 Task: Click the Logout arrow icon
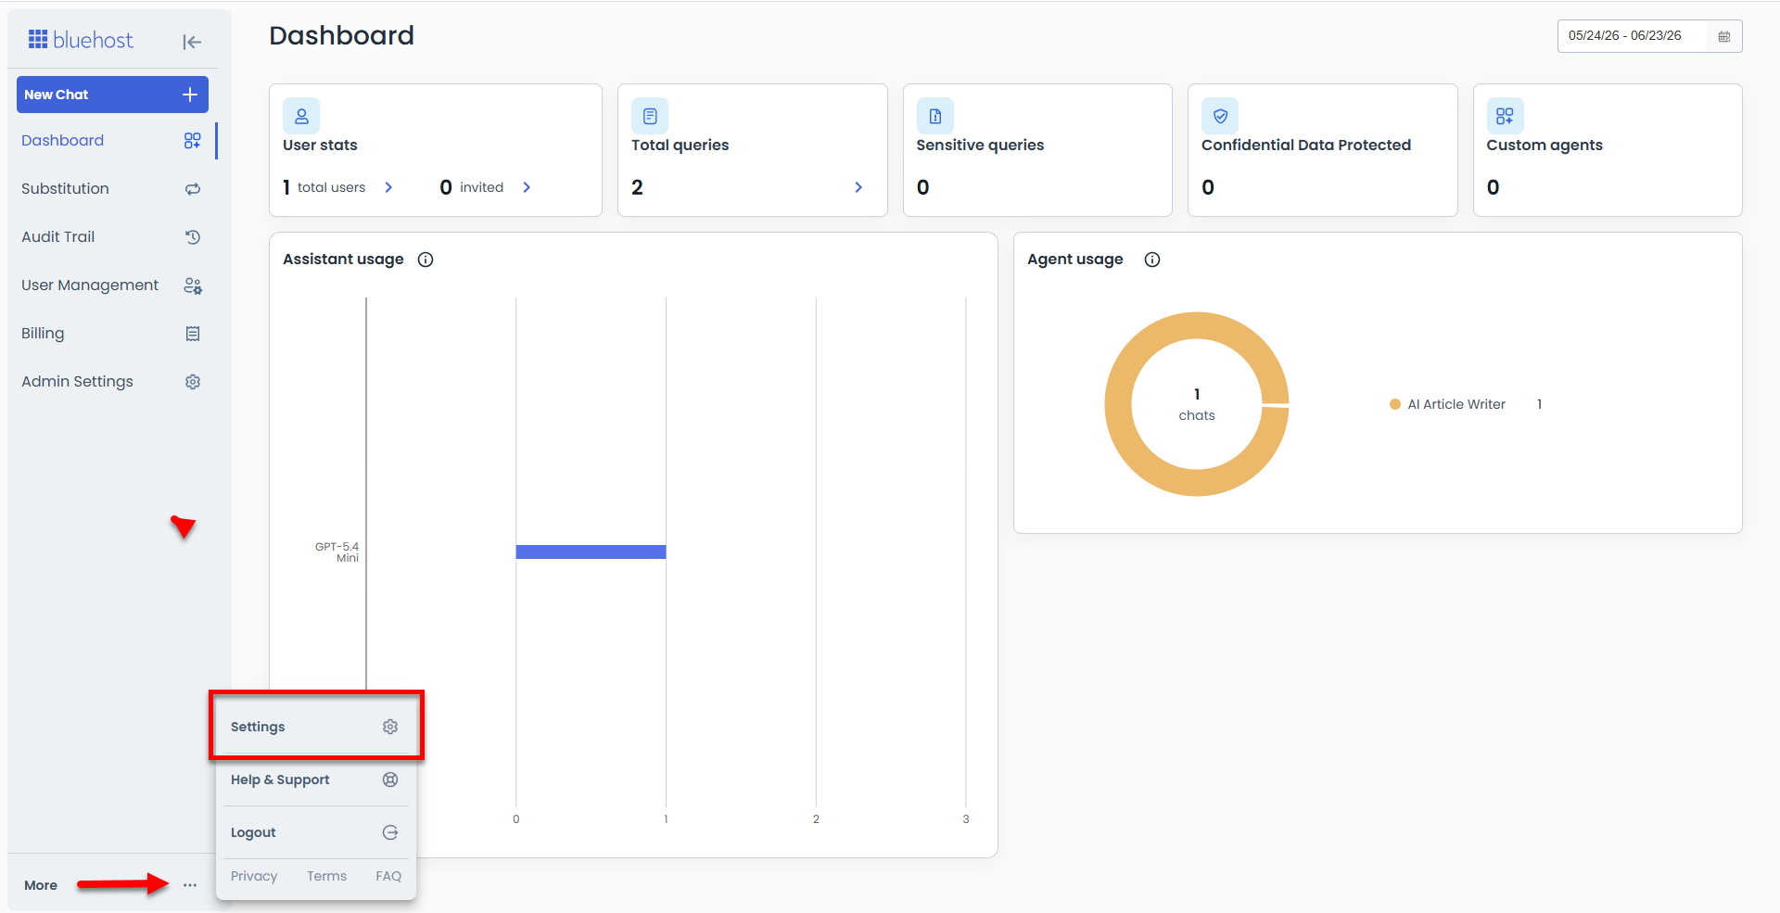click(390, 832)
